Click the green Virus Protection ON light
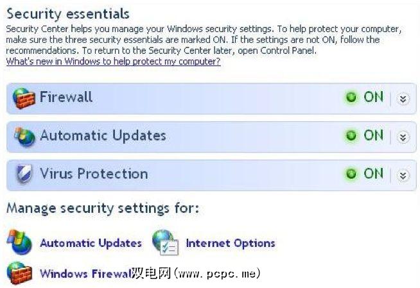Viewport: 420px width, 288px height. [x=351, y=174]
